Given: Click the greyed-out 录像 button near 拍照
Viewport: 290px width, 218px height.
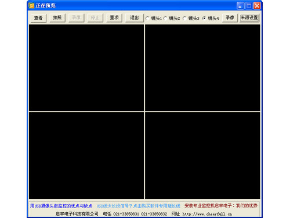Looking at the screenshot, I should coord(77,18).
